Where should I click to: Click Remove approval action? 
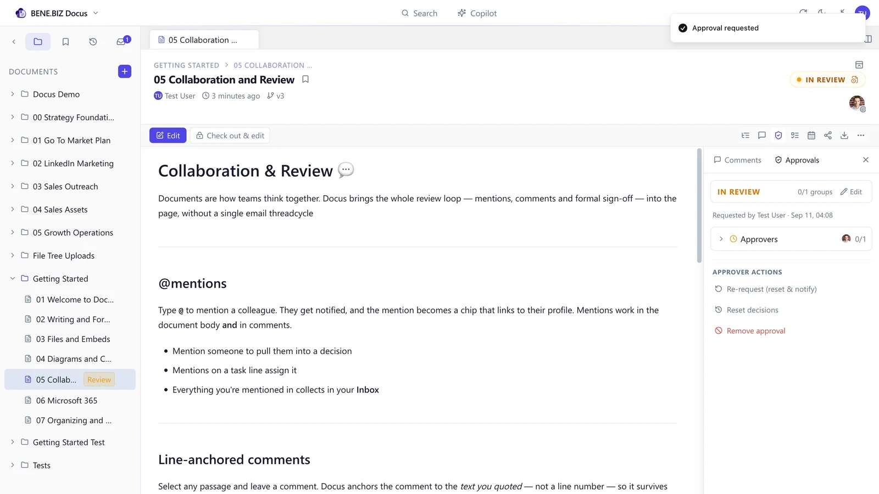click(x=750, y=331)
